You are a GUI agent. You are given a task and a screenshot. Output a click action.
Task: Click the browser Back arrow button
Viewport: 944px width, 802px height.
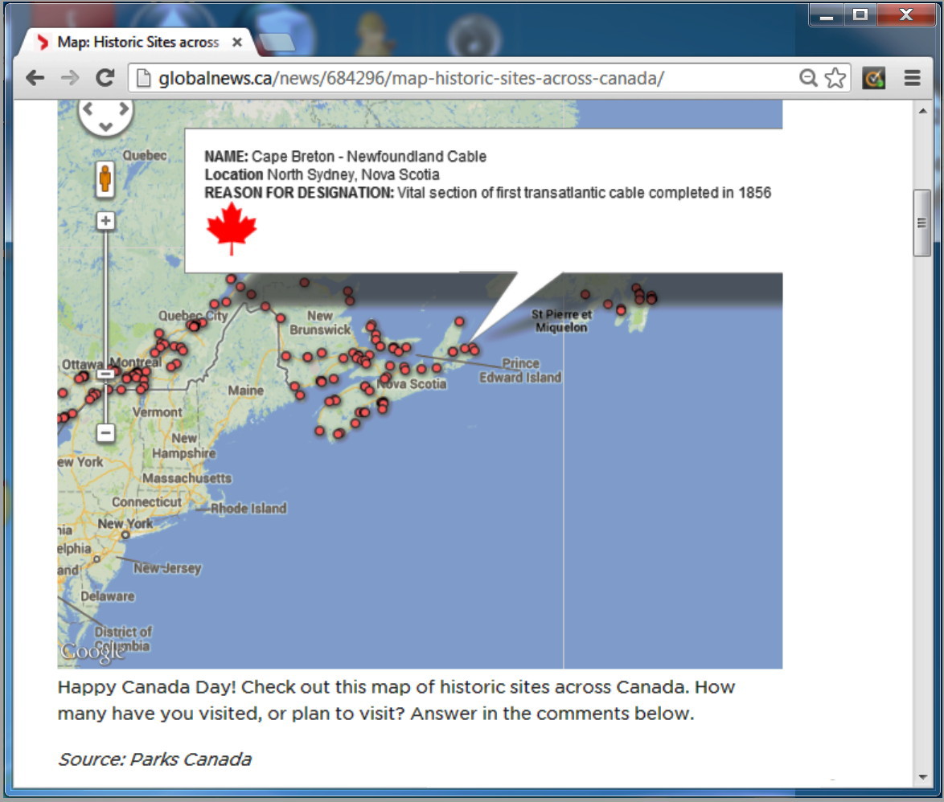35,78
